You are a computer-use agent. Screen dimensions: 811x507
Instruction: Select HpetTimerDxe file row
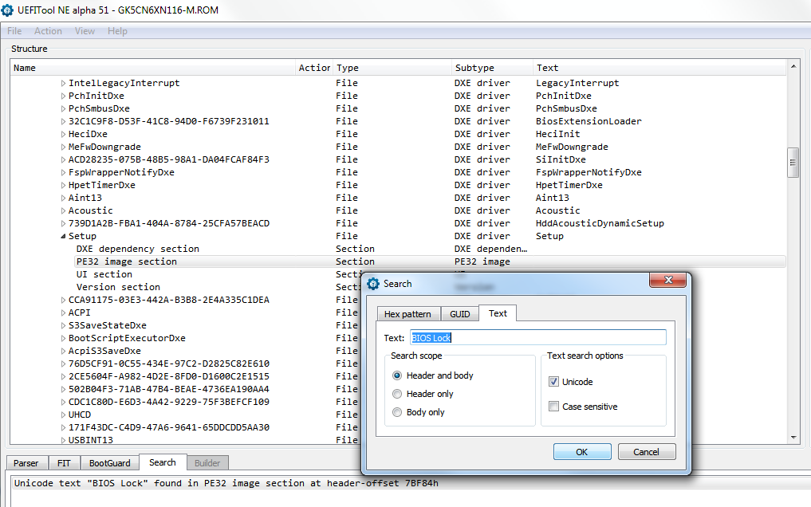click(397, 185)
